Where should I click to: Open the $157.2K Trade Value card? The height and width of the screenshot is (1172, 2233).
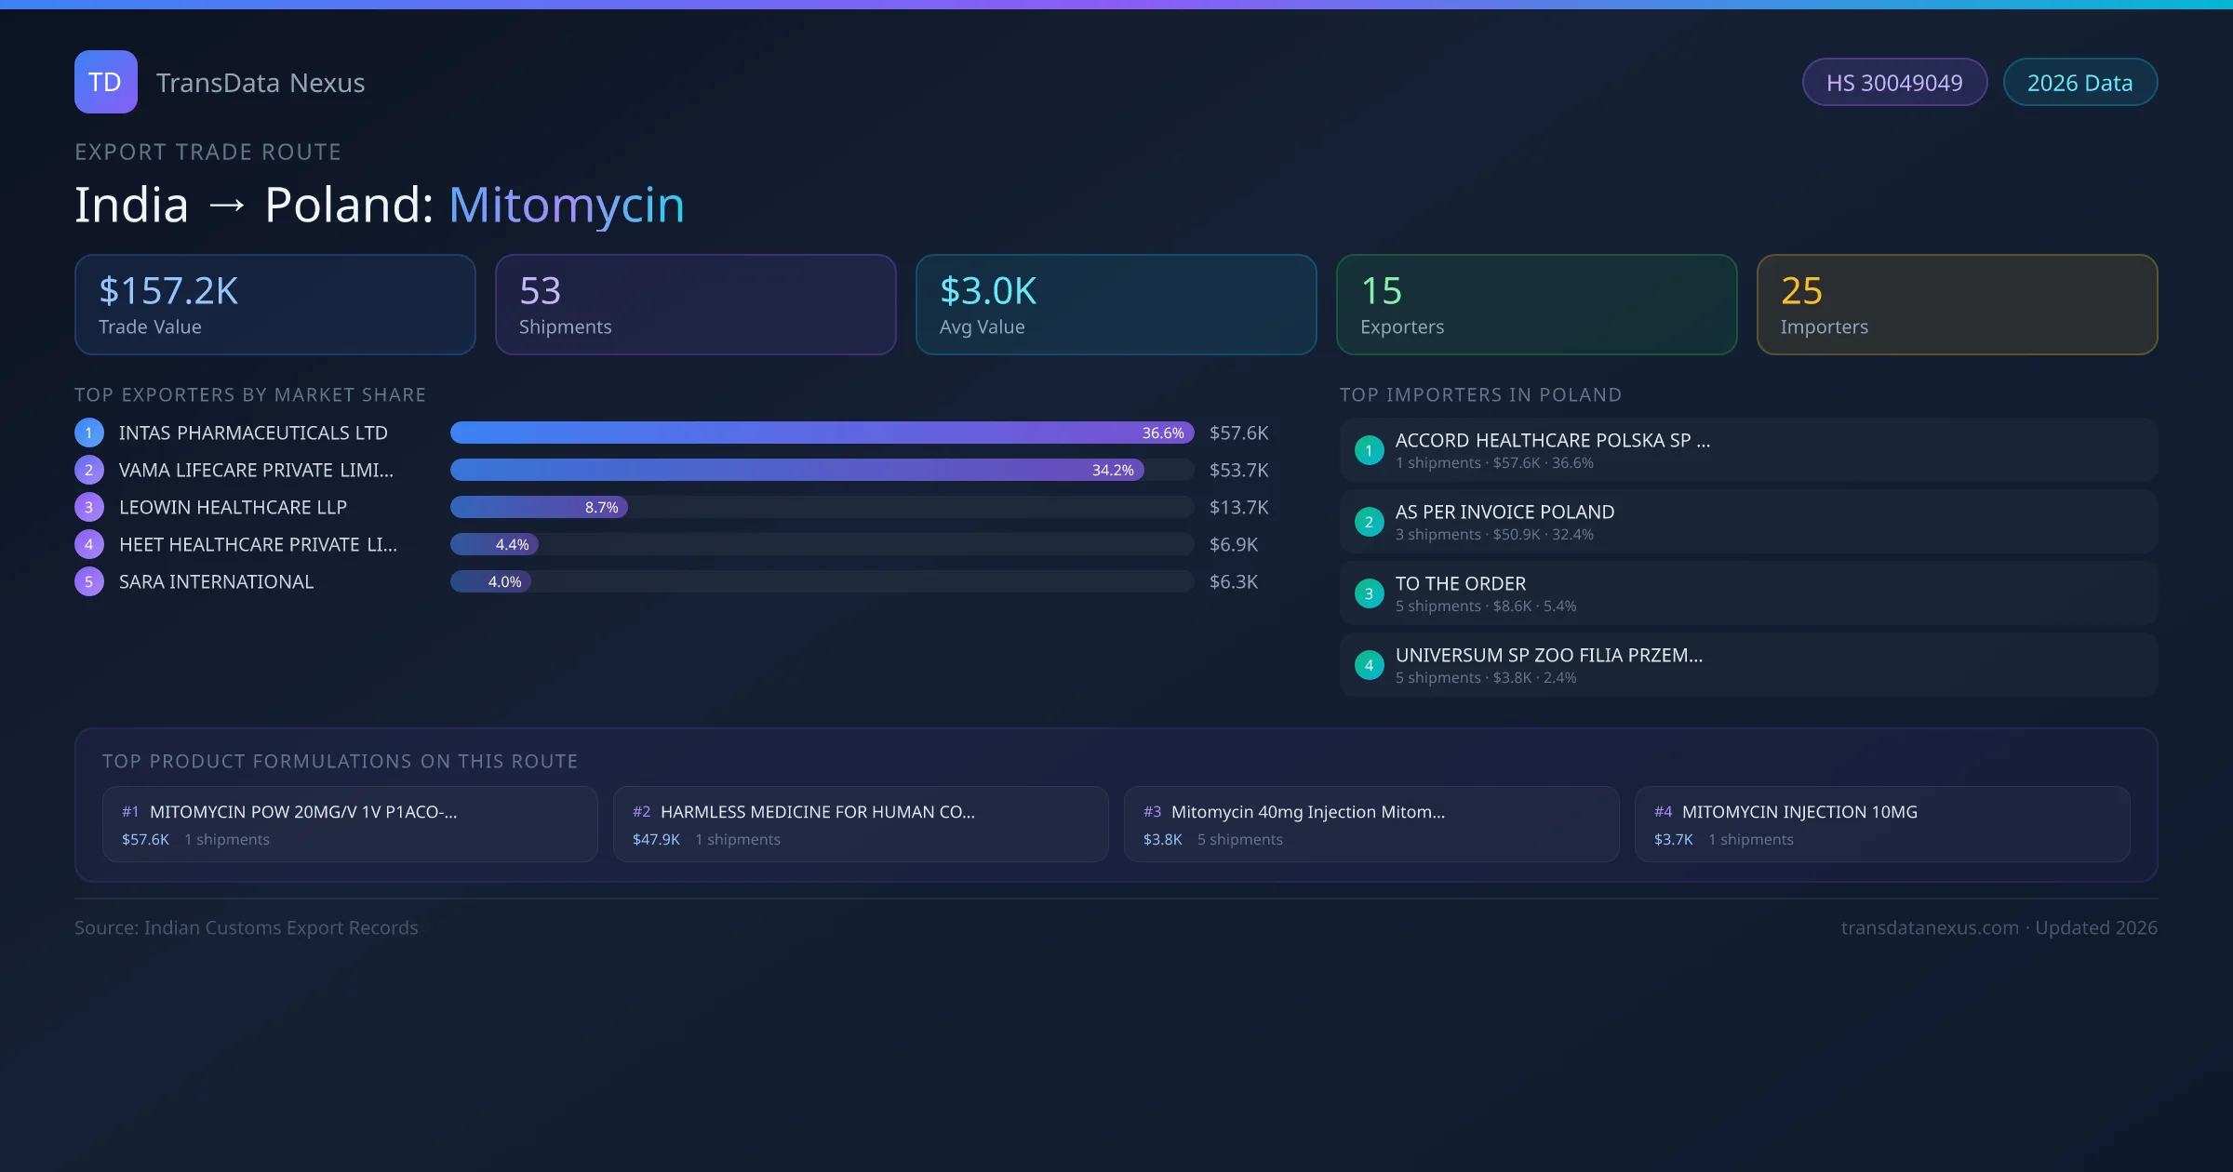(x=274, y=304)
